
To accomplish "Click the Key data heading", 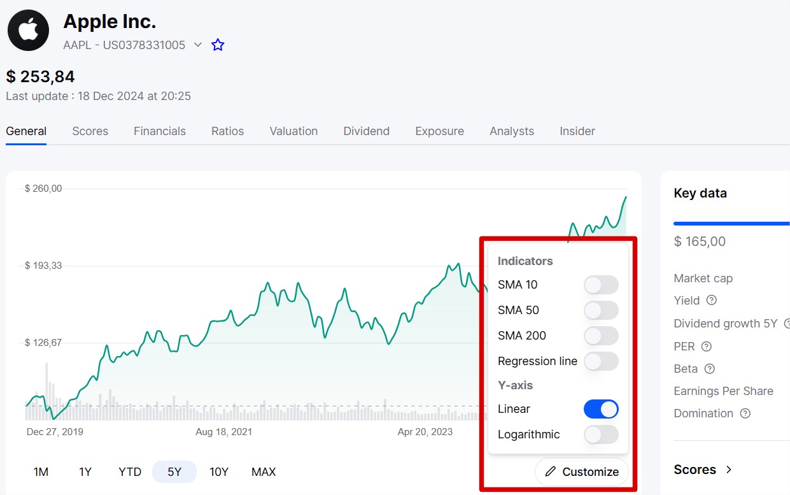I will coord(700,193).
